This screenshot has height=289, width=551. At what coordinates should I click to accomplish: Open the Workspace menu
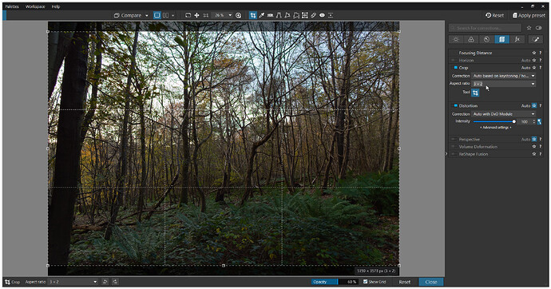click(35, 6)
